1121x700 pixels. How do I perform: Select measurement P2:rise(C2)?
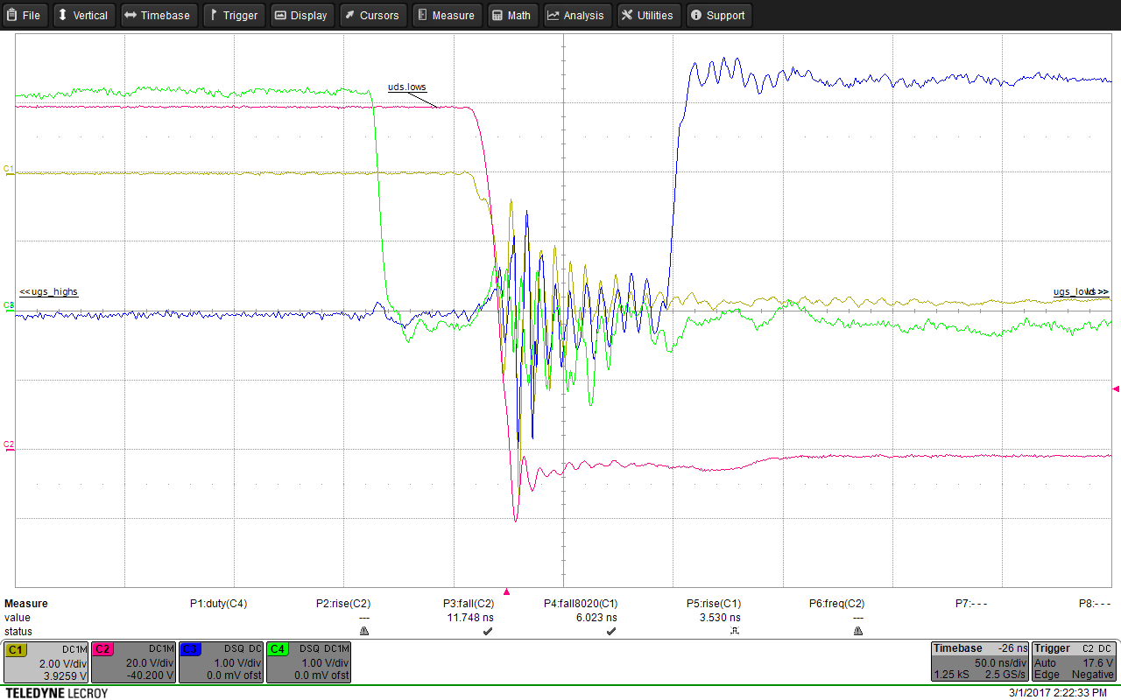point(343,604)
